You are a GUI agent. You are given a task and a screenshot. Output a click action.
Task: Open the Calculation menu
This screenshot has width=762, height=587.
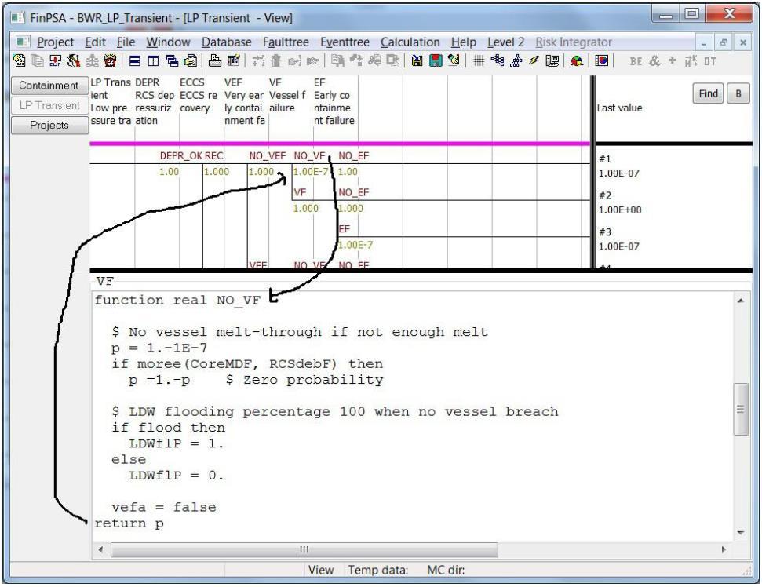click(x=410, y=42)
